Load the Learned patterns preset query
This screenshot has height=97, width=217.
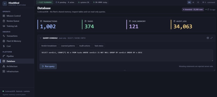(x=68, y=46)
